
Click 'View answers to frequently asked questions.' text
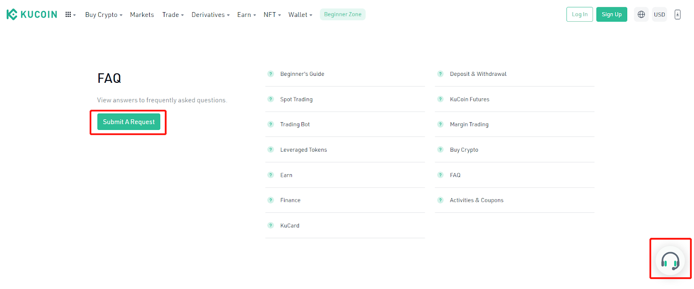pos(162,100)
